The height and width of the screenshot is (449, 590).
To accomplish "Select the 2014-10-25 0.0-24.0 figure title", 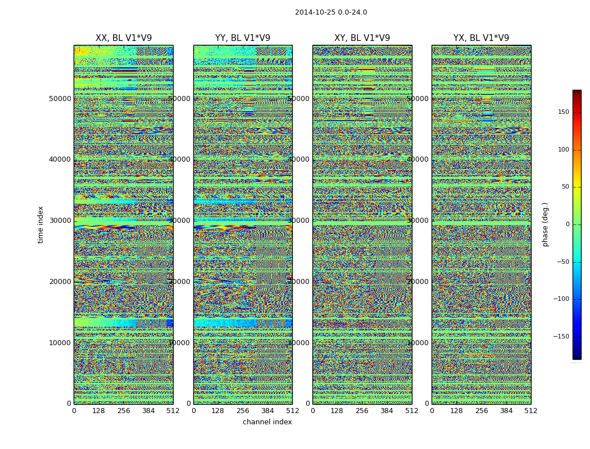I will 331,12.
